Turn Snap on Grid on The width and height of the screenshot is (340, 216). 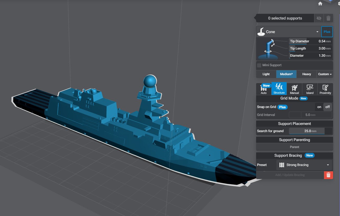(x=319, y=107)
